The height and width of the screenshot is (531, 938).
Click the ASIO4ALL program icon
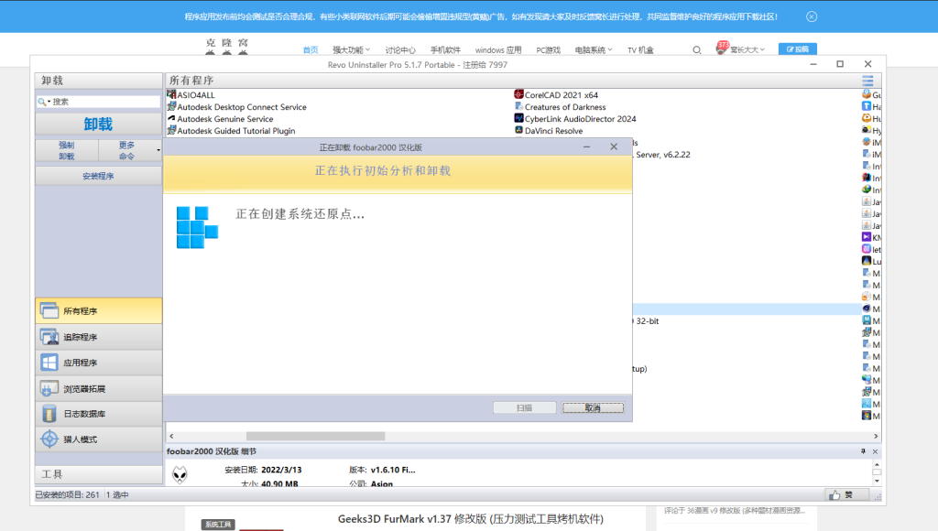[171, 94]
